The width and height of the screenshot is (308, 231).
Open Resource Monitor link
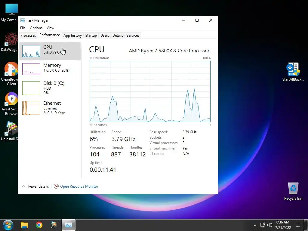[79, 186]
